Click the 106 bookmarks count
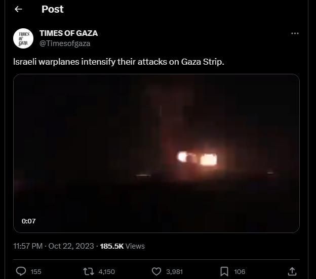The image size is (316, 279). pos(240,272)
